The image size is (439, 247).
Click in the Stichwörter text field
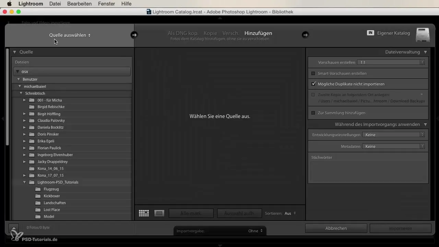(368, 171)
